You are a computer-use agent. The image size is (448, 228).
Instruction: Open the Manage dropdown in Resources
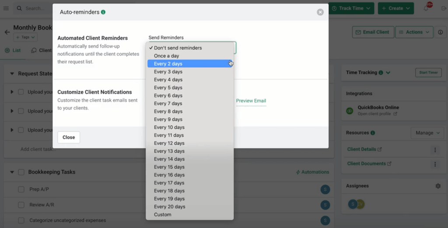[427, 133]
